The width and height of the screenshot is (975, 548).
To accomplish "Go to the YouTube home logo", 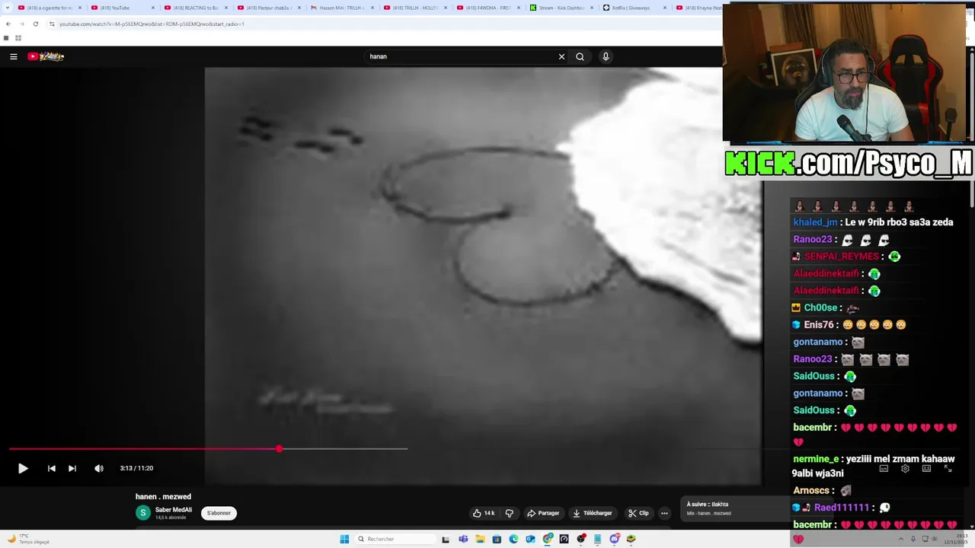I will click(x=46, y=56).
